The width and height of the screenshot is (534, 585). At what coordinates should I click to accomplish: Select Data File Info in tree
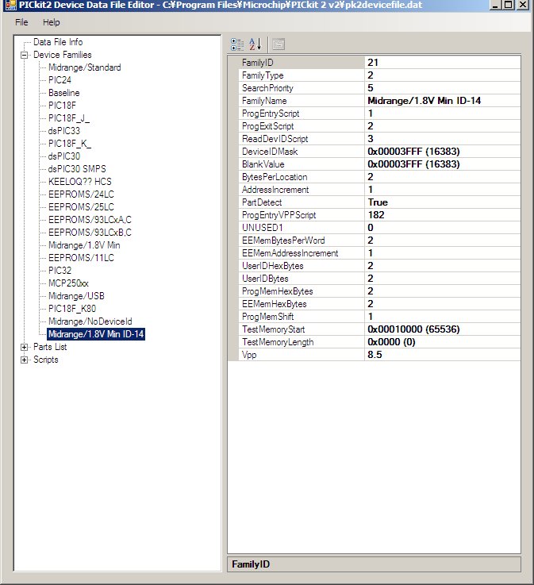click(58, 42)
